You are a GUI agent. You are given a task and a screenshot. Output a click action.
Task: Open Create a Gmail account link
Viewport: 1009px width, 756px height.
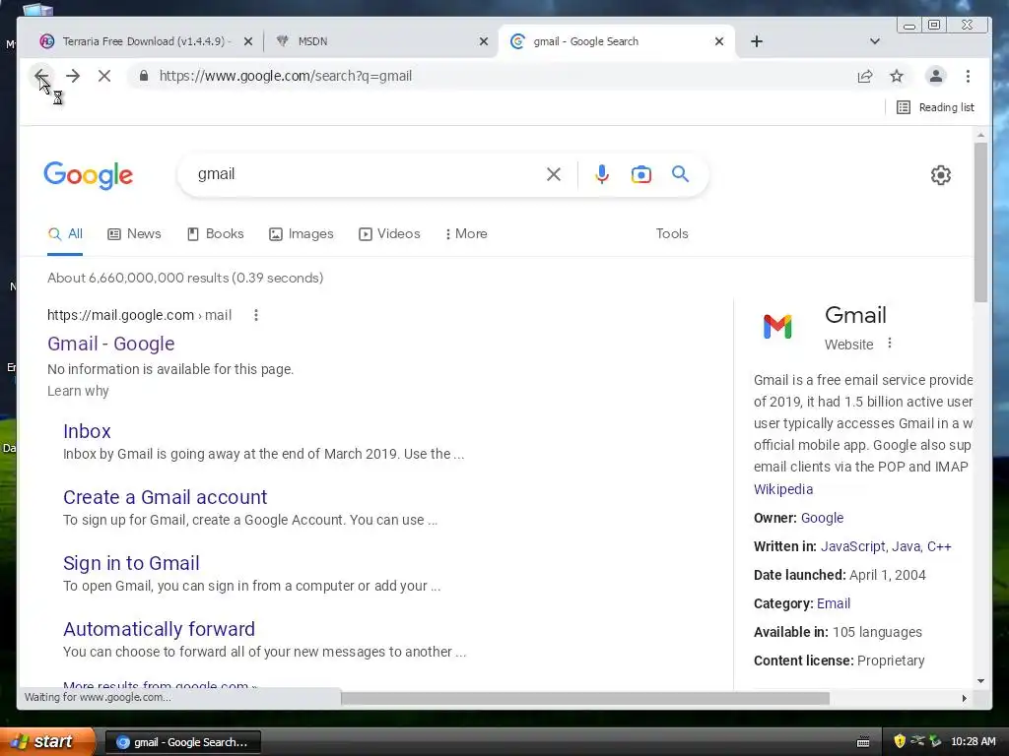pos(165,497)
